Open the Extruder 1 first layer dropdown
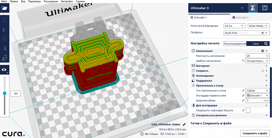Screen dimensions: 272x138 point(258,96)
